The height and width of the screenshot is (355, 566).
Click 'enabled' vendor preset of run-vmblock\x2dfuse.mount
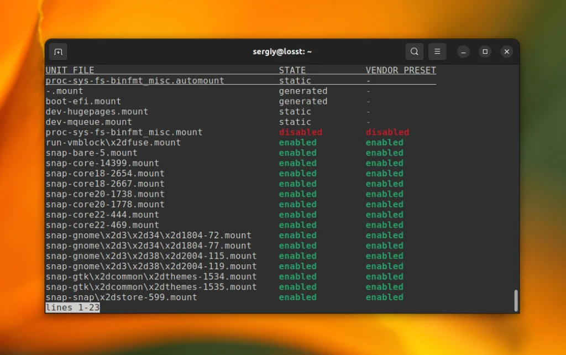click(385, 142)
